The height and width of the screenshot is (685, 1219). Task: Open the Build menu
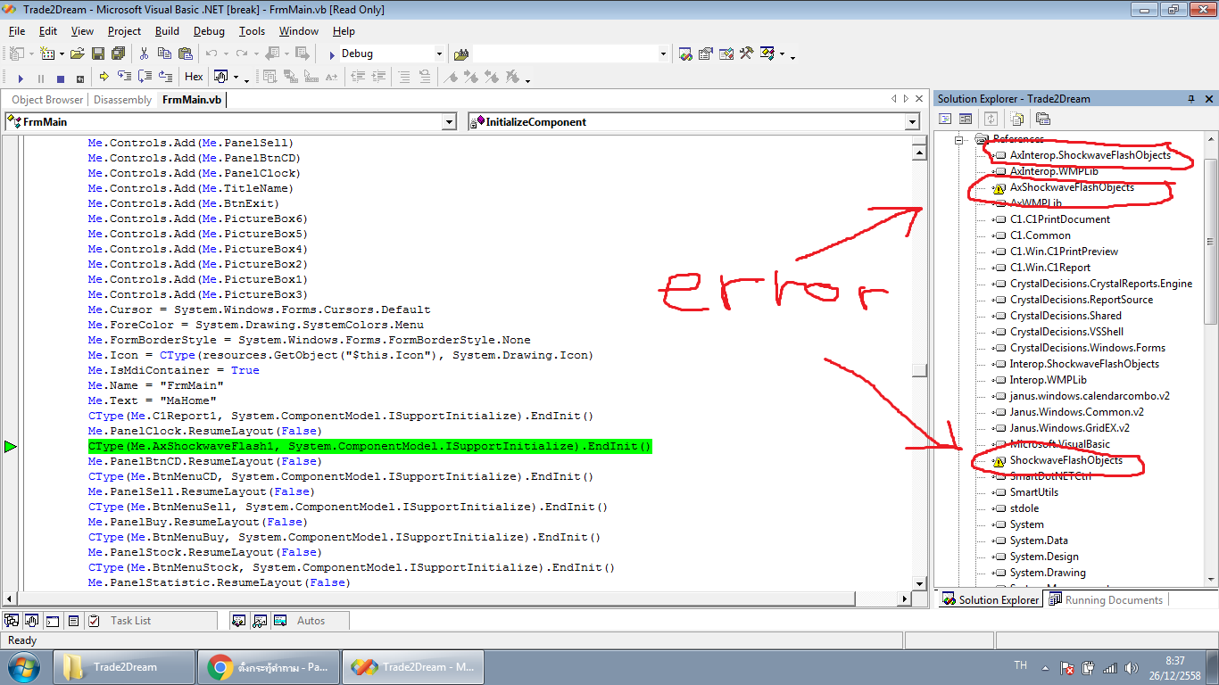pyautogui.click(x=167, y=31)
